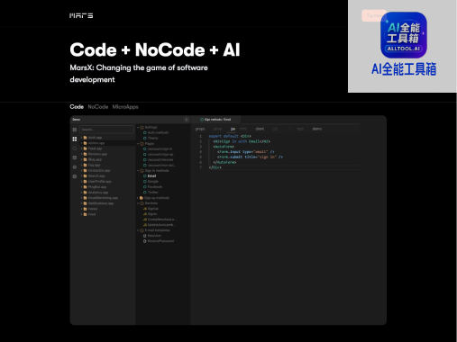Click the Faq.app folder icon
The image size is (457, 342).
pos(85,165)
